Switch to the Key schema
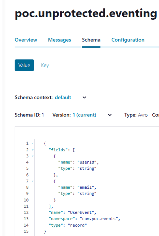Screen dimensions: 159x236 coord(45,65)
